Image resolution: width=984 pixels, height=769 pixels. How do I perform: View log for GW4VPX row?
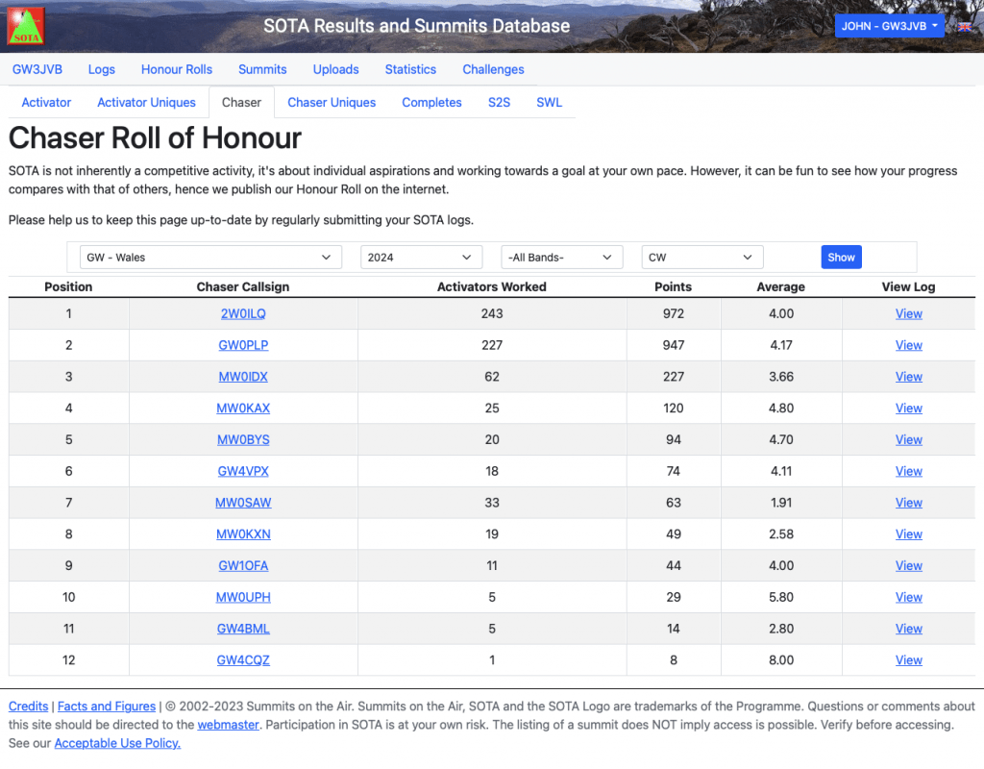908,471
